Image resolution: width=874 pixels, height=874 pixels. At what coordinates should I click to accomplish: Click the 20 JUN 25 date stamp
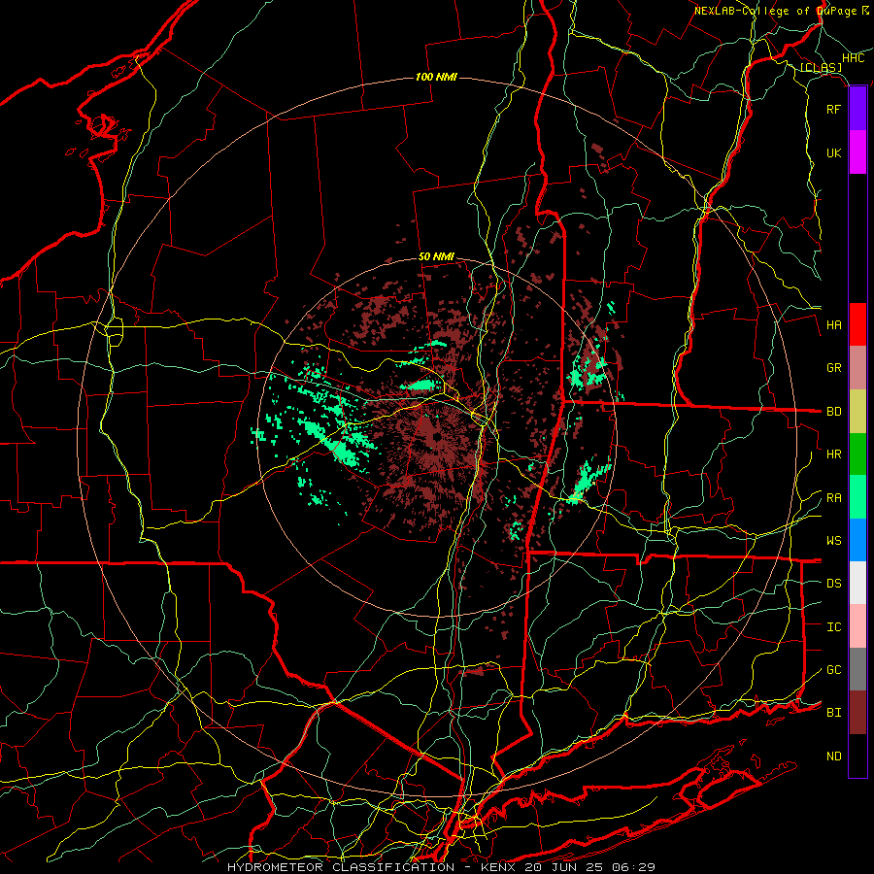click(567, 867)
